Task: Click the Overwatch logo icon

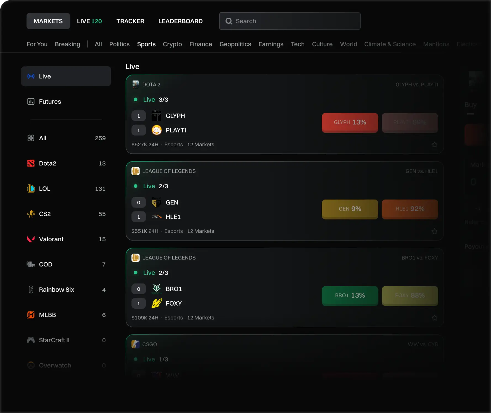Action: (x=31, y=365)
